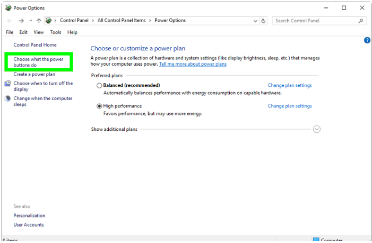Open 'Choose what the power buttons do'

click(x=38, y=62)
